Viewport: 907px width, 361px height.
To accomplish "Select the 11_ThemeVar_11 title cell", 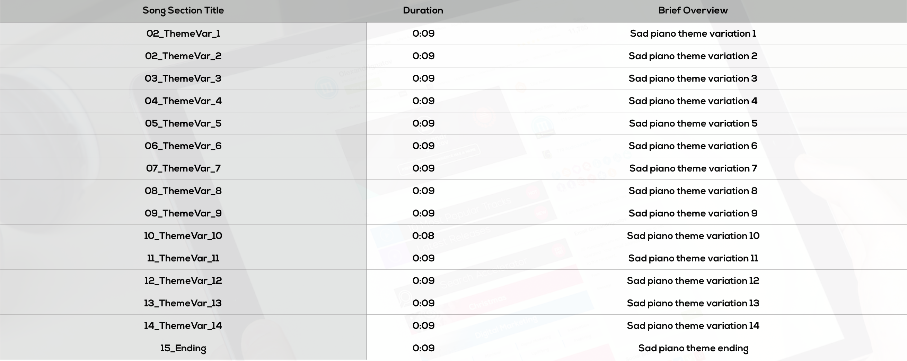I will pyautogui.click(x=183, y=258).
